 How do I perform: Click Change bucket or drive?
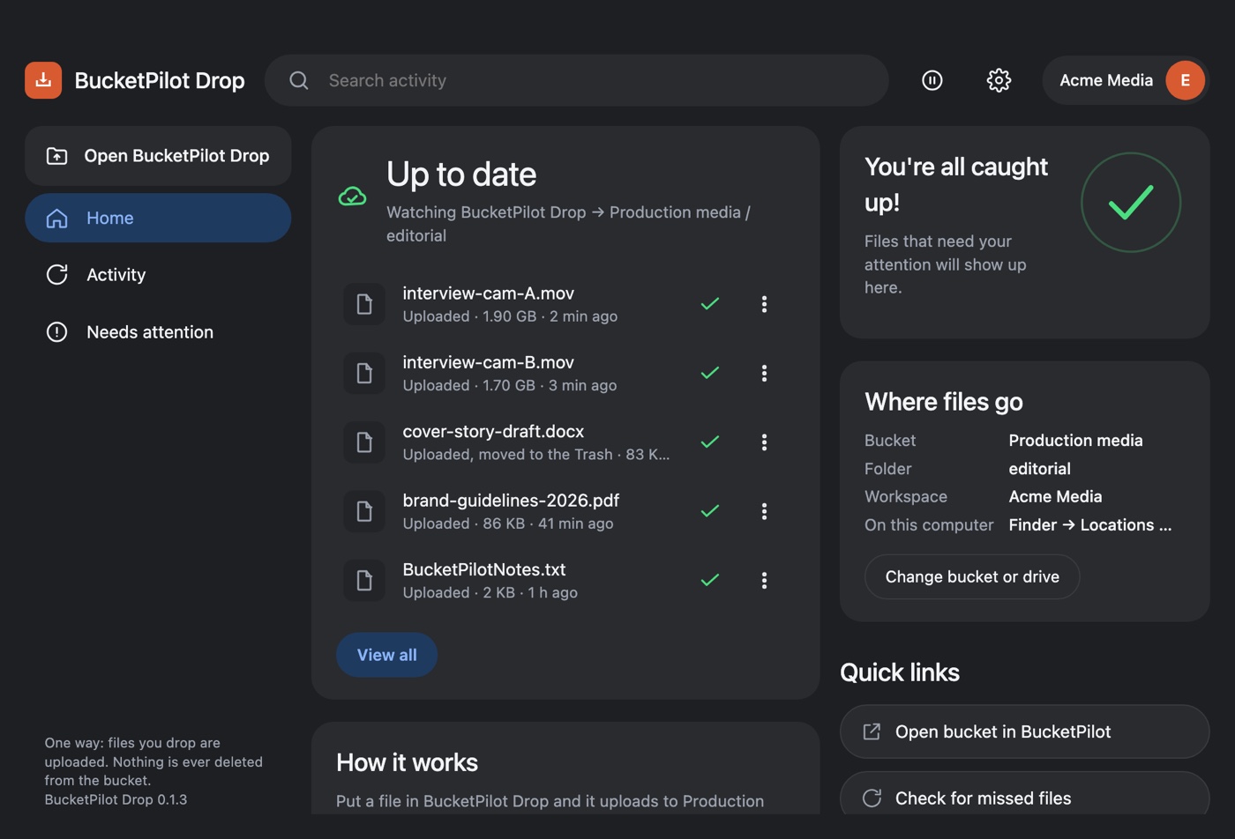click(972, 576)
